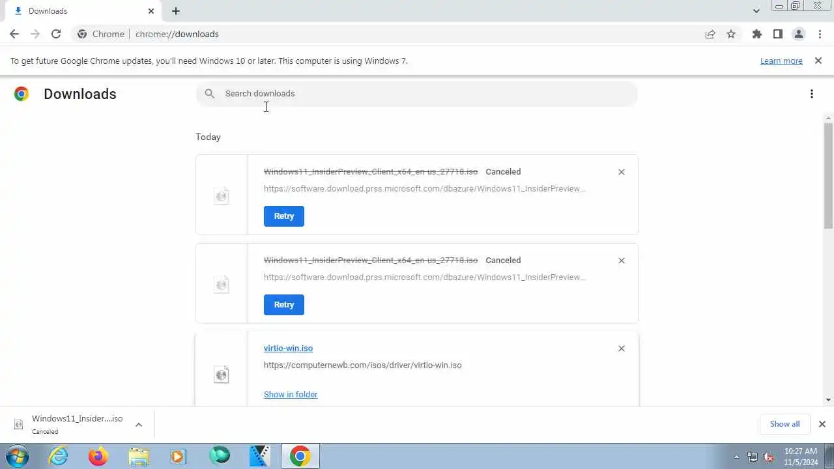Close the Downloads tab

tap(151, 11)
